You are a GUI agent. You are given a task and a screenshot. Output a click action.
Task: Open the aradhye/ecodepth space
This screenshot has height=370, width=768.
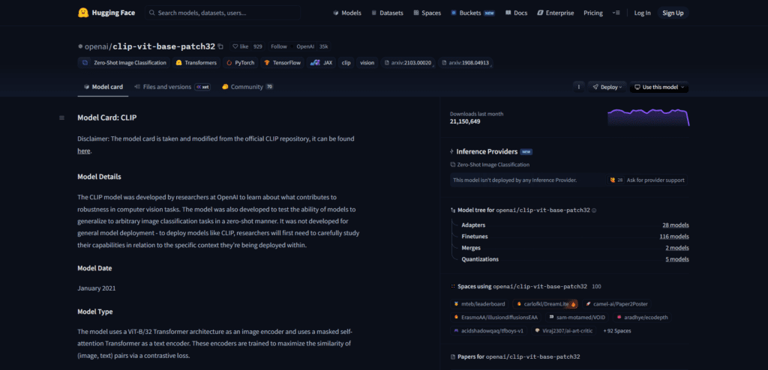642,317
